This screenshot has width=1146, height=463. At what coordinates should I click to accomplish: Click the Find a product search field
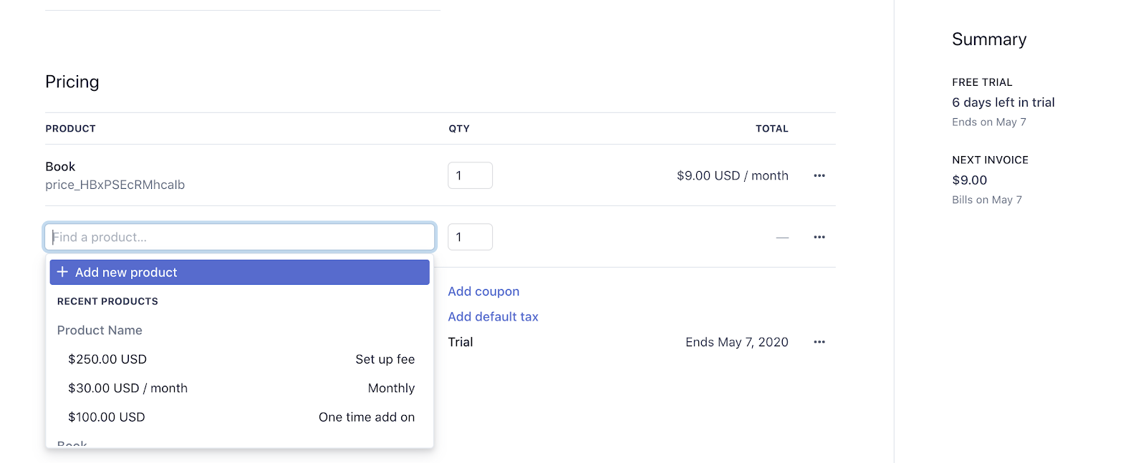pos(240,237)
